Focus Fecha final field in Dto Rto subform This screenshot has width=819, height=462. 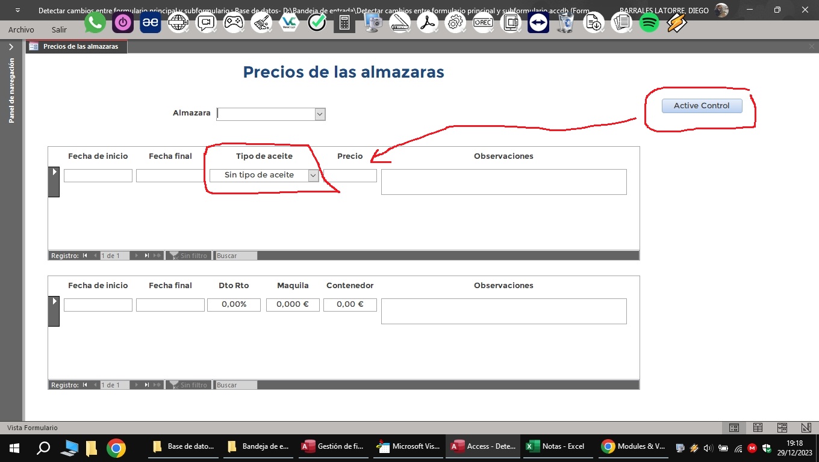170,305
